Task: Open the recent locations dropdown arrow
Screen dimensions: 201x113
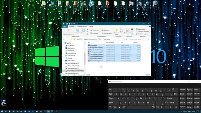Action: 69,39
